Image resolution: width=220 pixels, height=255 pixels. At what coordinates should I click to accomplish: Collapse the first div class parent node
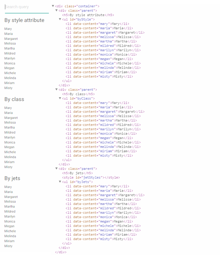point(56,11)
